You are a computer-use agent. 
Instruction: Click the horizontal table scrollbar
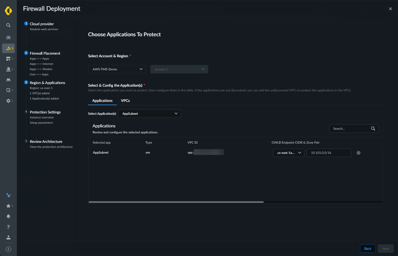tap(176, 202)
